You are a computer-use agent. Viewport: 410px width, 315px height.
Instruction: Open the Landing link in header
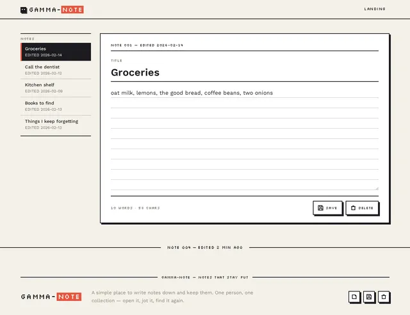coord(375,9)
